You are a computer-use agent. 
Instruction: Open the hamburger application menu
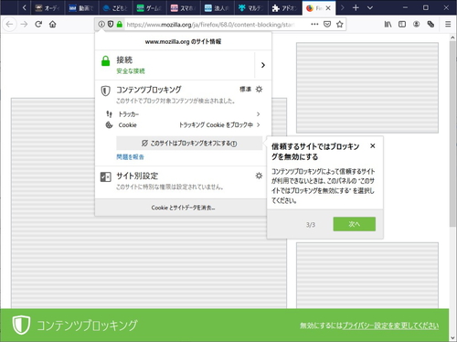click(x=448, y=24)
